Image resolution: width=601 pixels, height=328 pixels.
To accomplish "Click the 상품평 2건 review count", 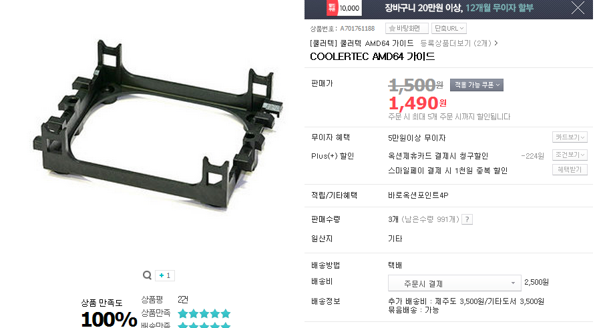I will point(183,299).
